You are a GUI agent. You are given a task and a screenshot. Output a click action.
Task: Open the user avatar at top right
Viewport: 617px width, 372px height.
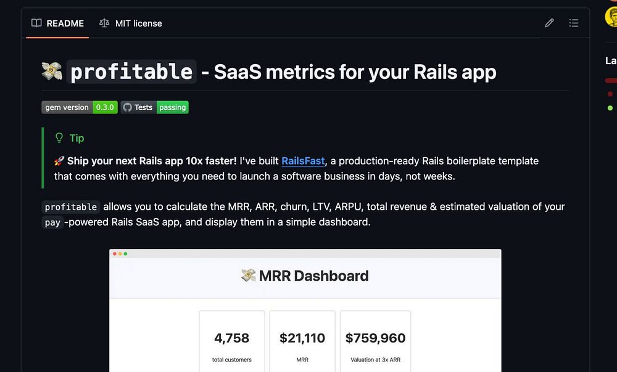point(611,17)
